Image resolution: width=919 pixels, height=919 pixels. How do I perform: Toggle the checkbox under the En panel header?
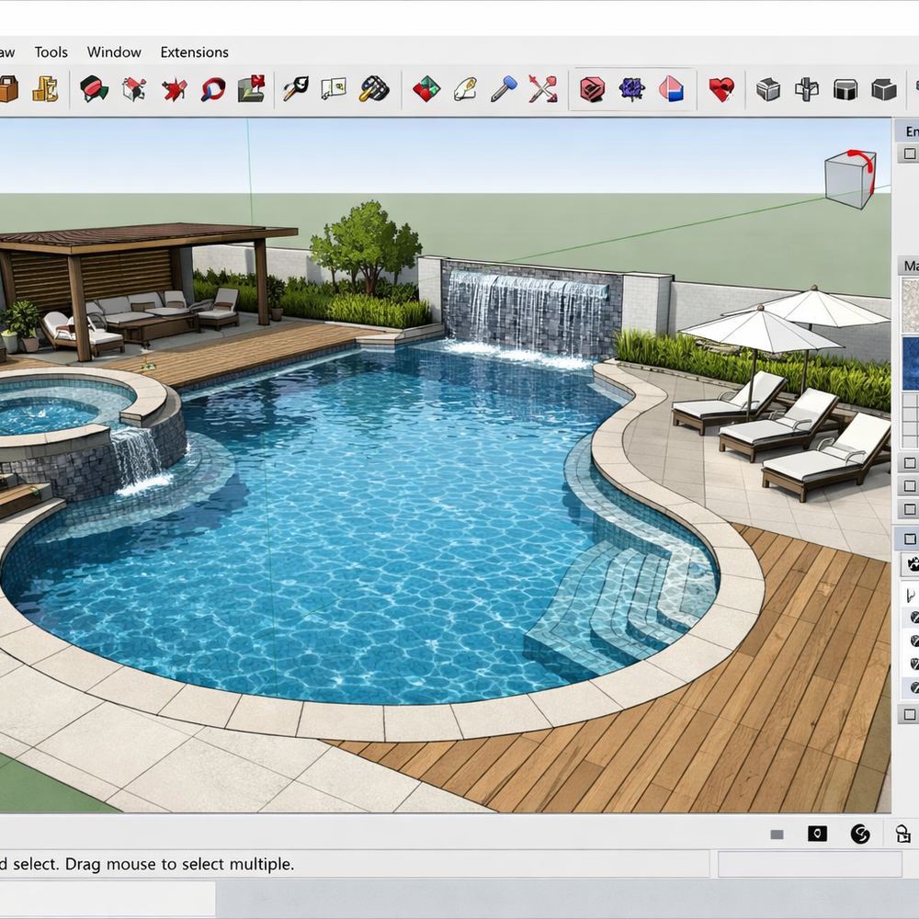pos(910,154)
